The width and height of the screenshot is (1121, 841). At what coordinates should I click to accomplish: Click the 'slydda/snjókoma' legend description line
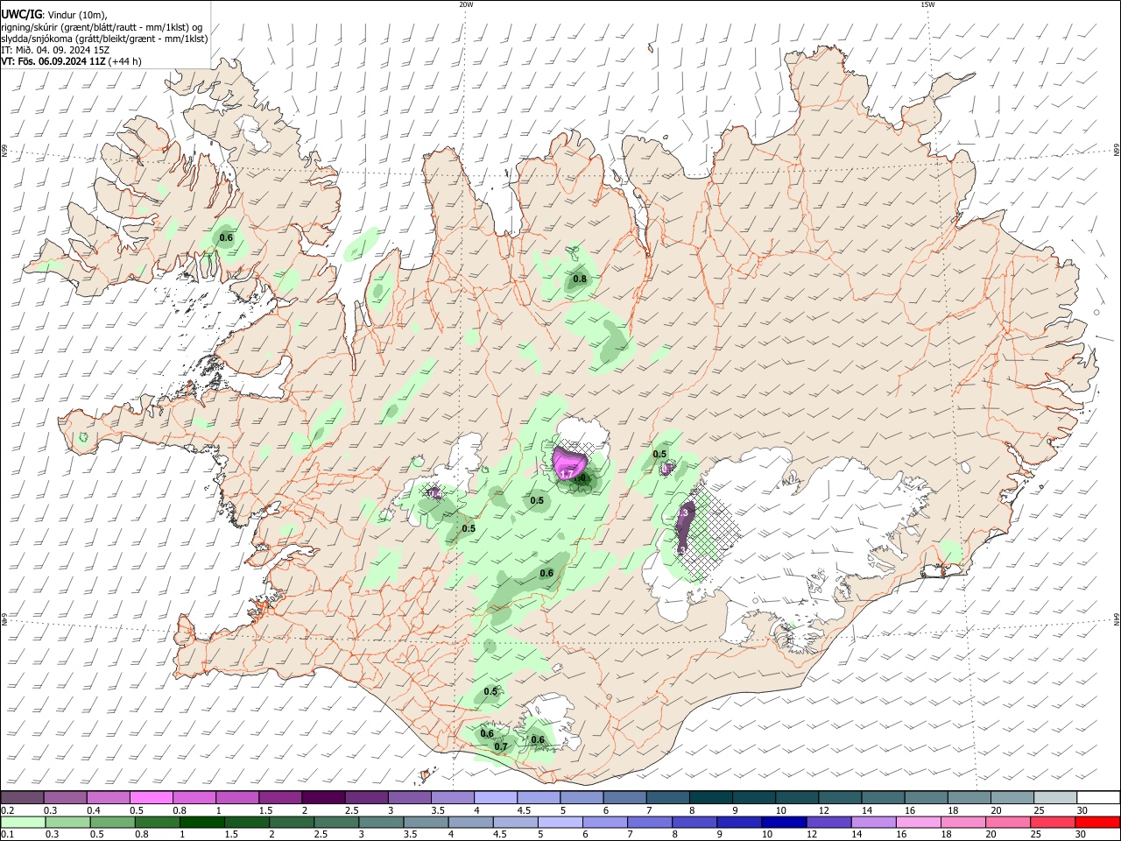(104, 39)
